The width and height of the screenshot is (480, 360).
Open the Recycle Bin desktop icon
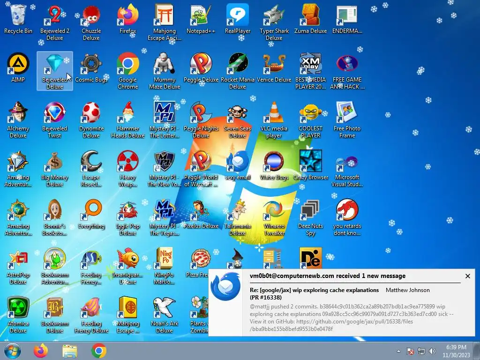[18, 19]
